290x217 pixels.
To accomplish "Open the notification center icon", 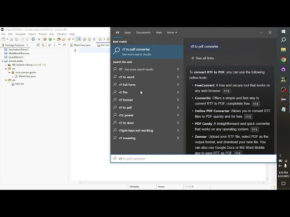I will pyautogui.click(x=283, y=184).
